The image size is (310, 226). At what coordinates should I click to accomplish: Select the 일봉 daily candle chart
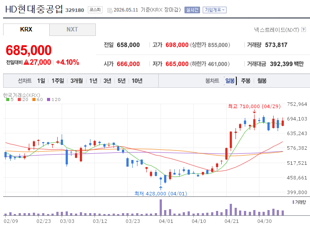tap(230, 81)
